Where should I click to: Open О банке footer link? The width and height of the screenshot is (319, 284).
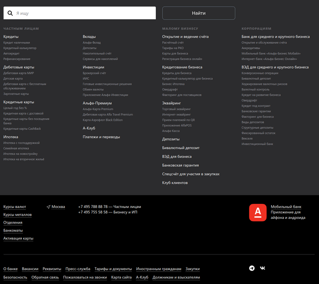[10, 269]
